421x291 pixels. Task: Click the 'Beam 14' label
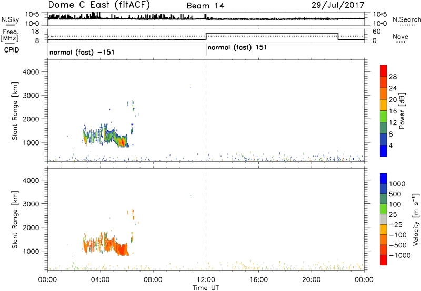pos(205,6)
